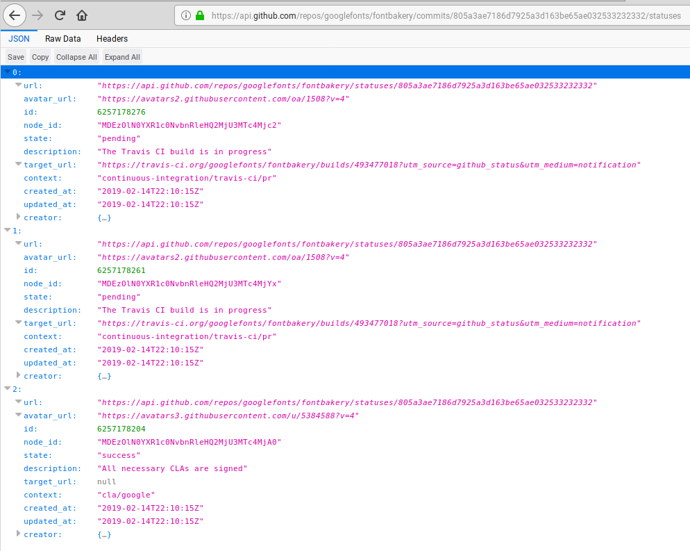Image resolution: width=690 pixels, height=551 pixels.
Task: Expand the creator object under item 2
Action: click(x=19, y=534)
